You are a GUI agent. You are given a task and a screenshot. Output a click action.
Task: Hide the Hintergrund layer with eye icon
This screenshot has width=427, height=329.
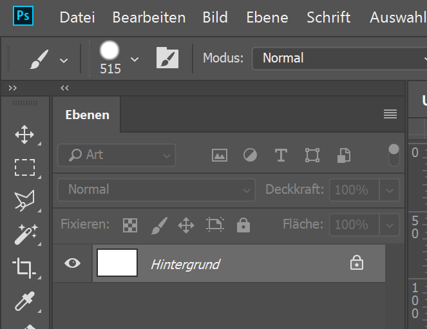[x=73, y=263]
